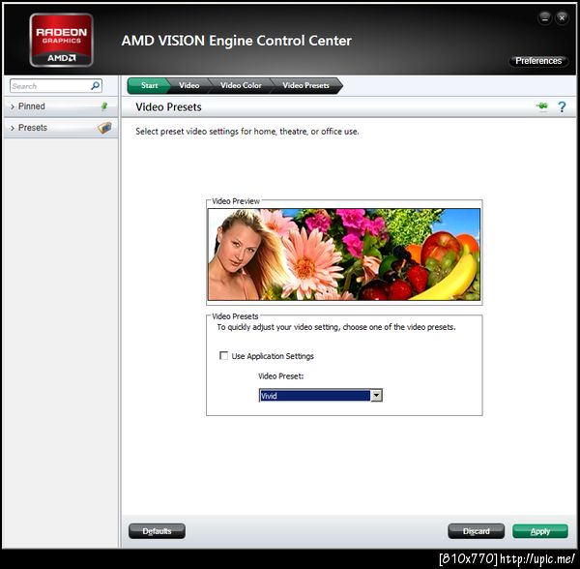This screenshot has width=580, height=569.
Task: Minimize the Control Center window
Action: pos(545,17)
